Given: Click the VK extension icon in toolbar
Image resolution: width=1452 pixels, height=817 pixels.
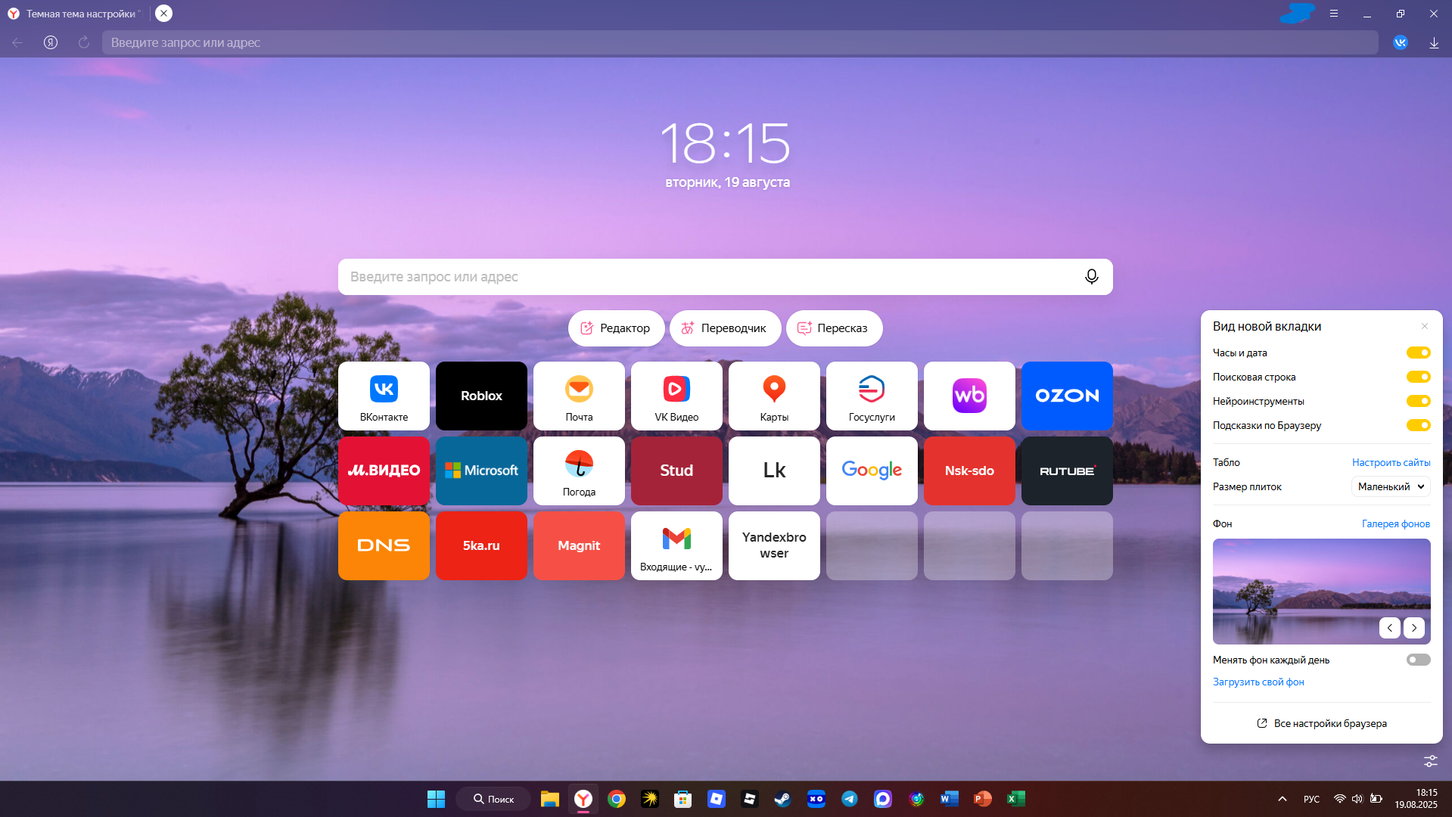Looking at the screenshot, I should click(1401, 43).
